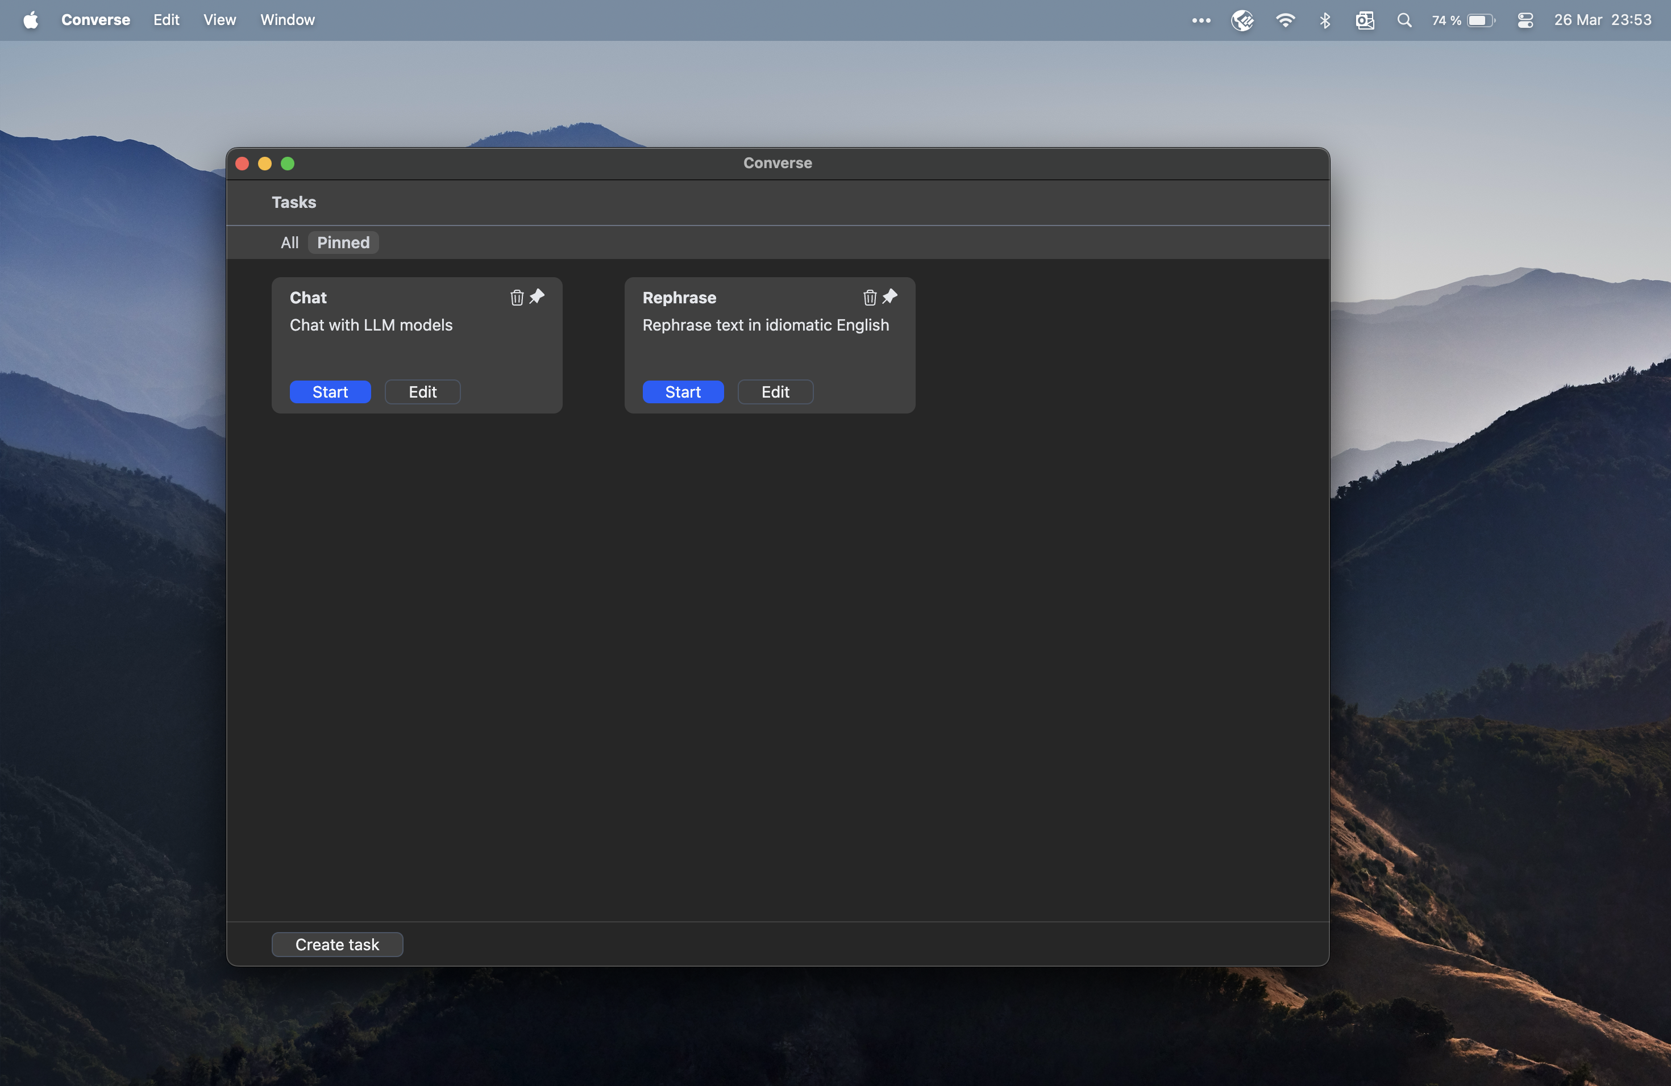
Task: Click the Rephrase task title
Action: tap(679, 298)
